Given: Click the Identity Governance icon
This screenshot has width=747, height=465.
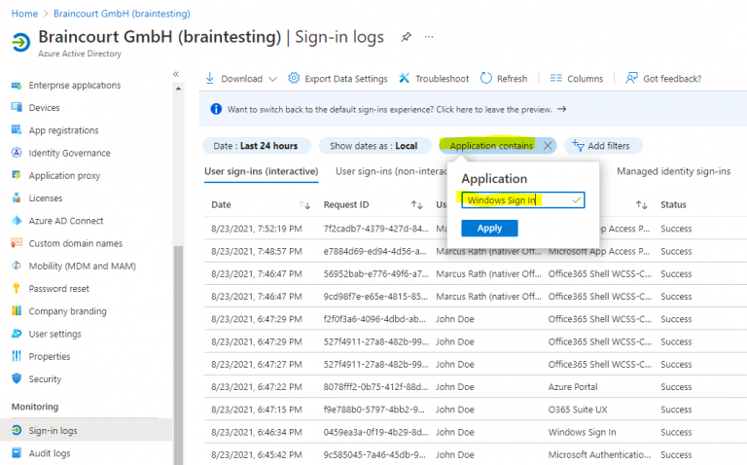Looking at the screenshot, I should point(17,153).
